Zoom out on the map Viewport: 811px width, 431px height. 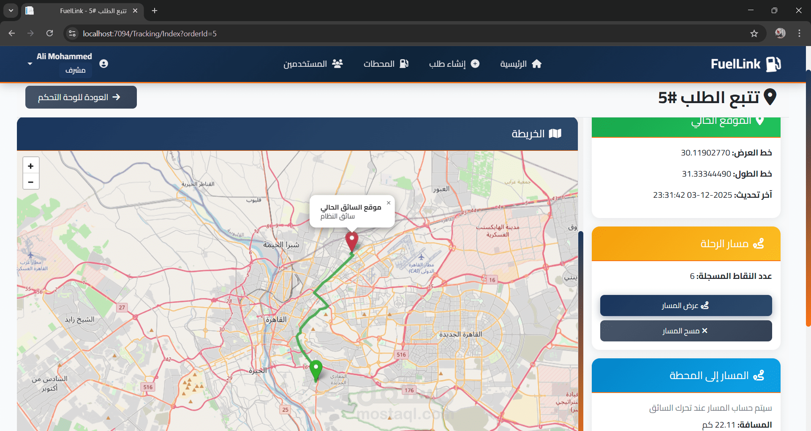31,182
